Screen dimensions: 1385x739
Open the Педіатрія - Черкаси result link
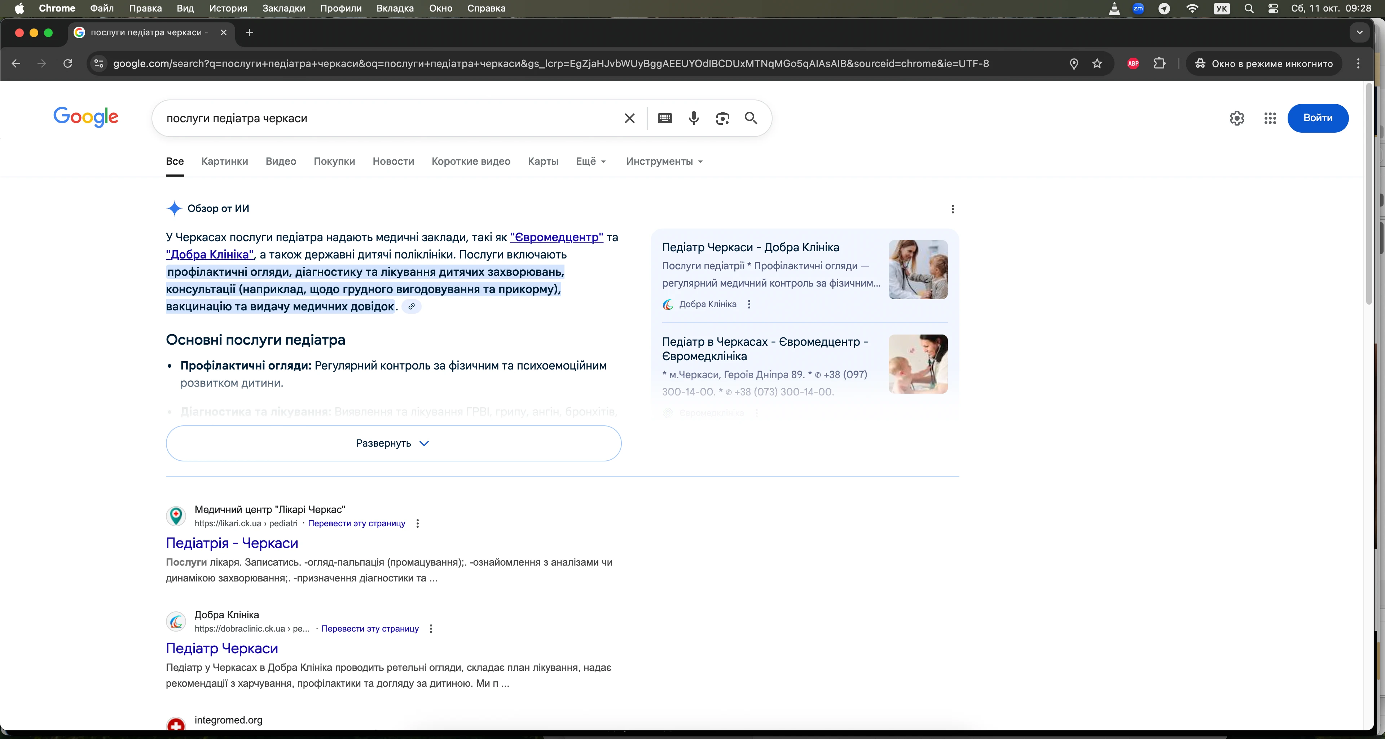point(232,543)
